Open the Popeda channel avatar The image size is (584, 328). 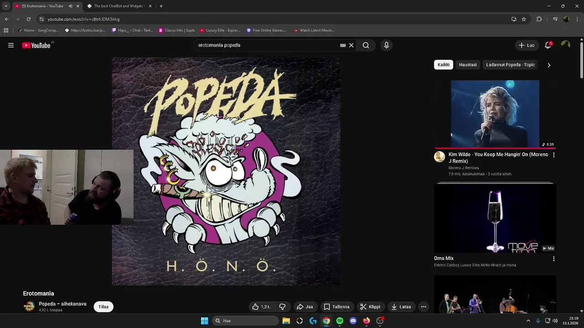(29, 307)
